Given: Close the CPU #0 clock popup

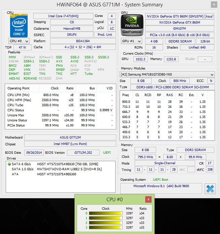Looking at the screenshot, I should (x=148, y=199).
